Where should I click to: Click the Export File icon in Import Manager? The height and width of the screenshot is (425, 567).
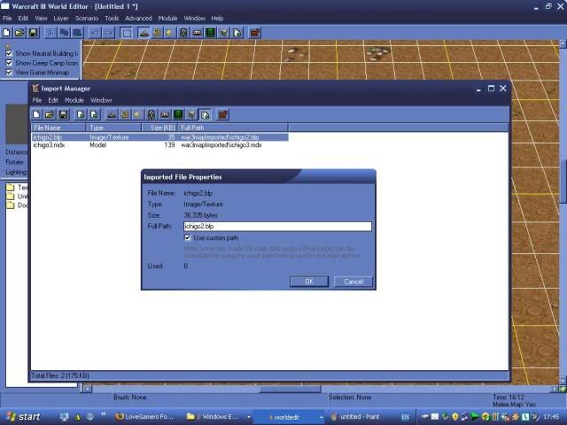94,115
